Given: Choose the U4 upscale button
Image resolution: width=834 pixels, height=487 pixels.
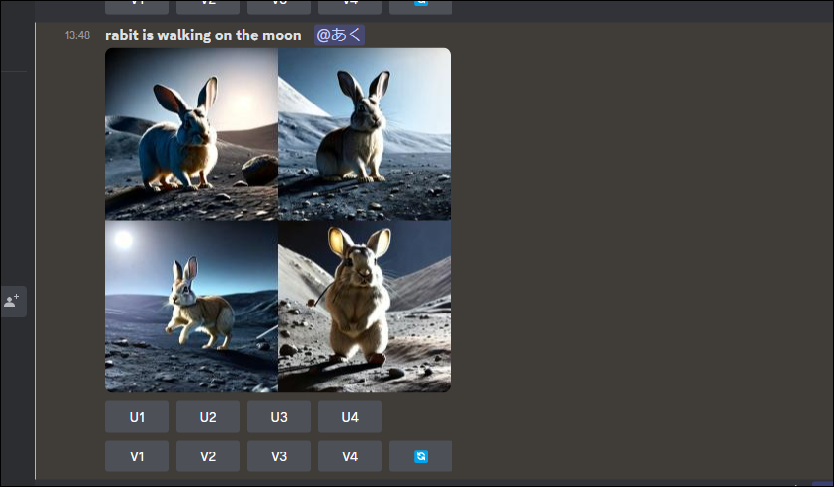Looking at the screenshot, I should click(x=350, y=417).
